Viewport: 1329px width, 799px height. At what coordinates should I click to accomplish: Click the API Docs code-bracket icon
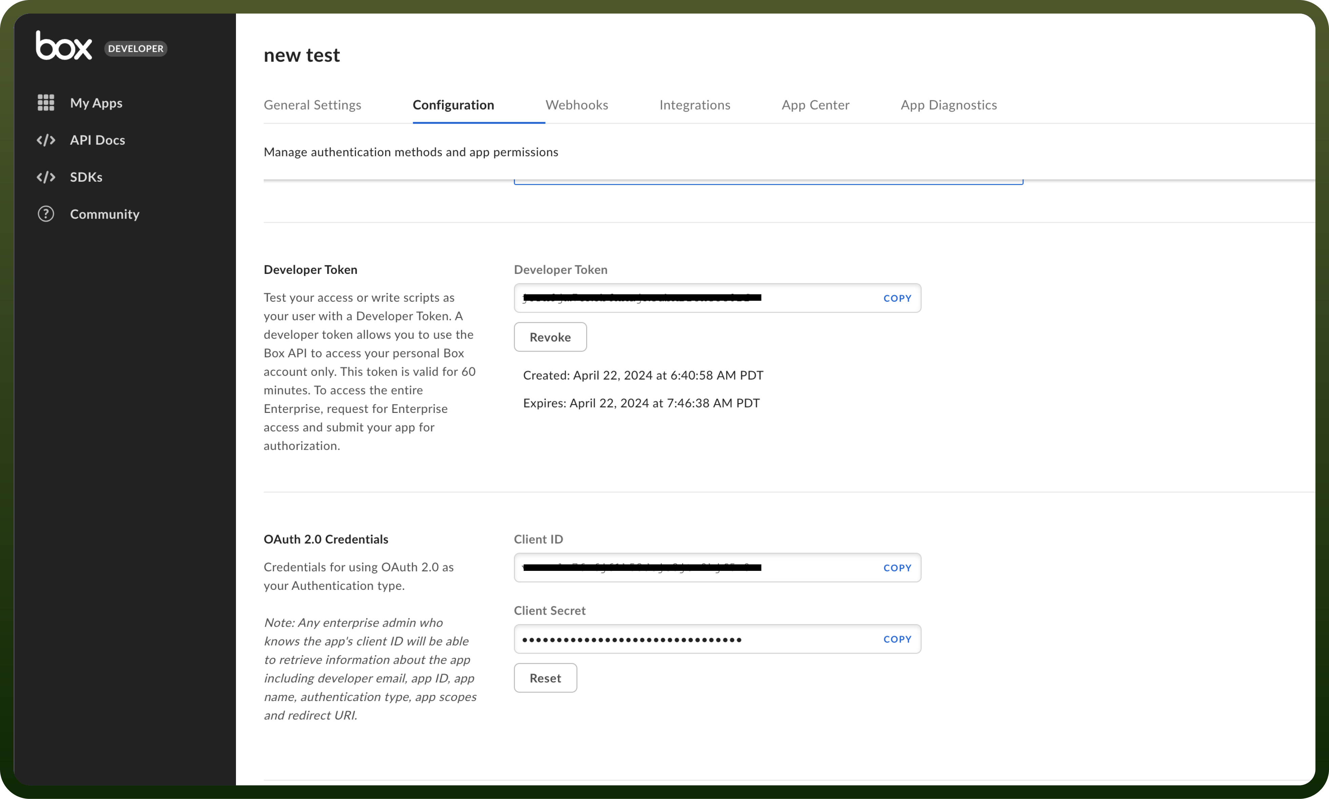46,140
